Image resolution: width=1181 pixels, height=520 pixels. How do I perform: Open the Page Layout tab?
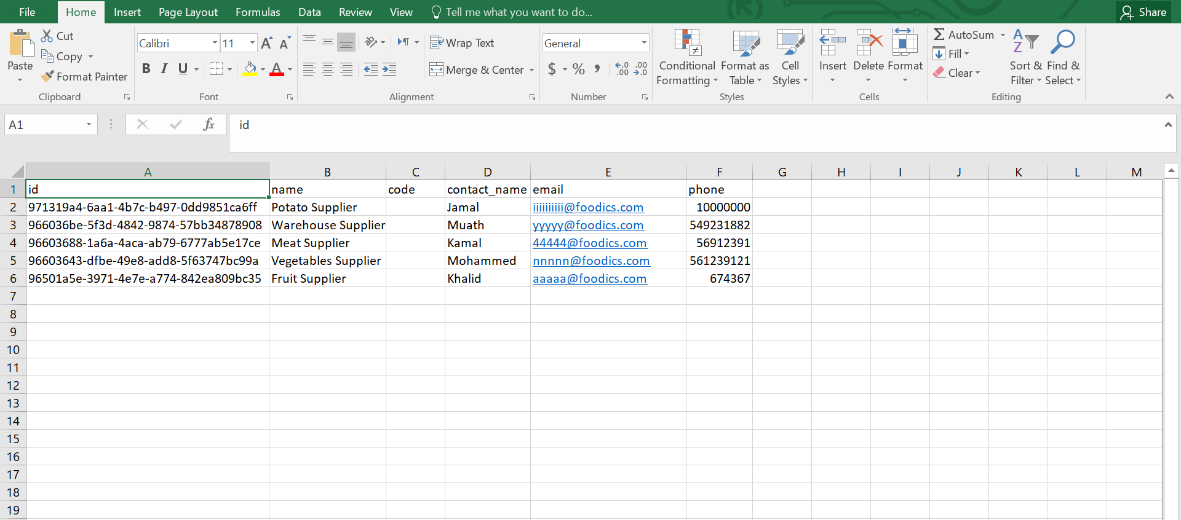(188, 12)
